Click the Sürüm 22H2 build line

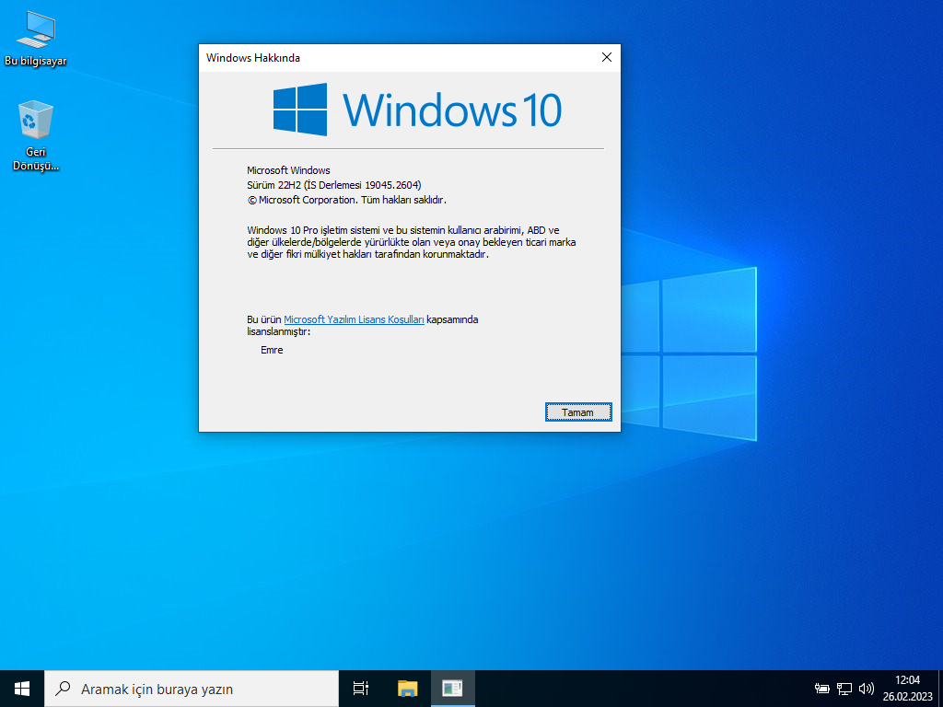[333, 185]
